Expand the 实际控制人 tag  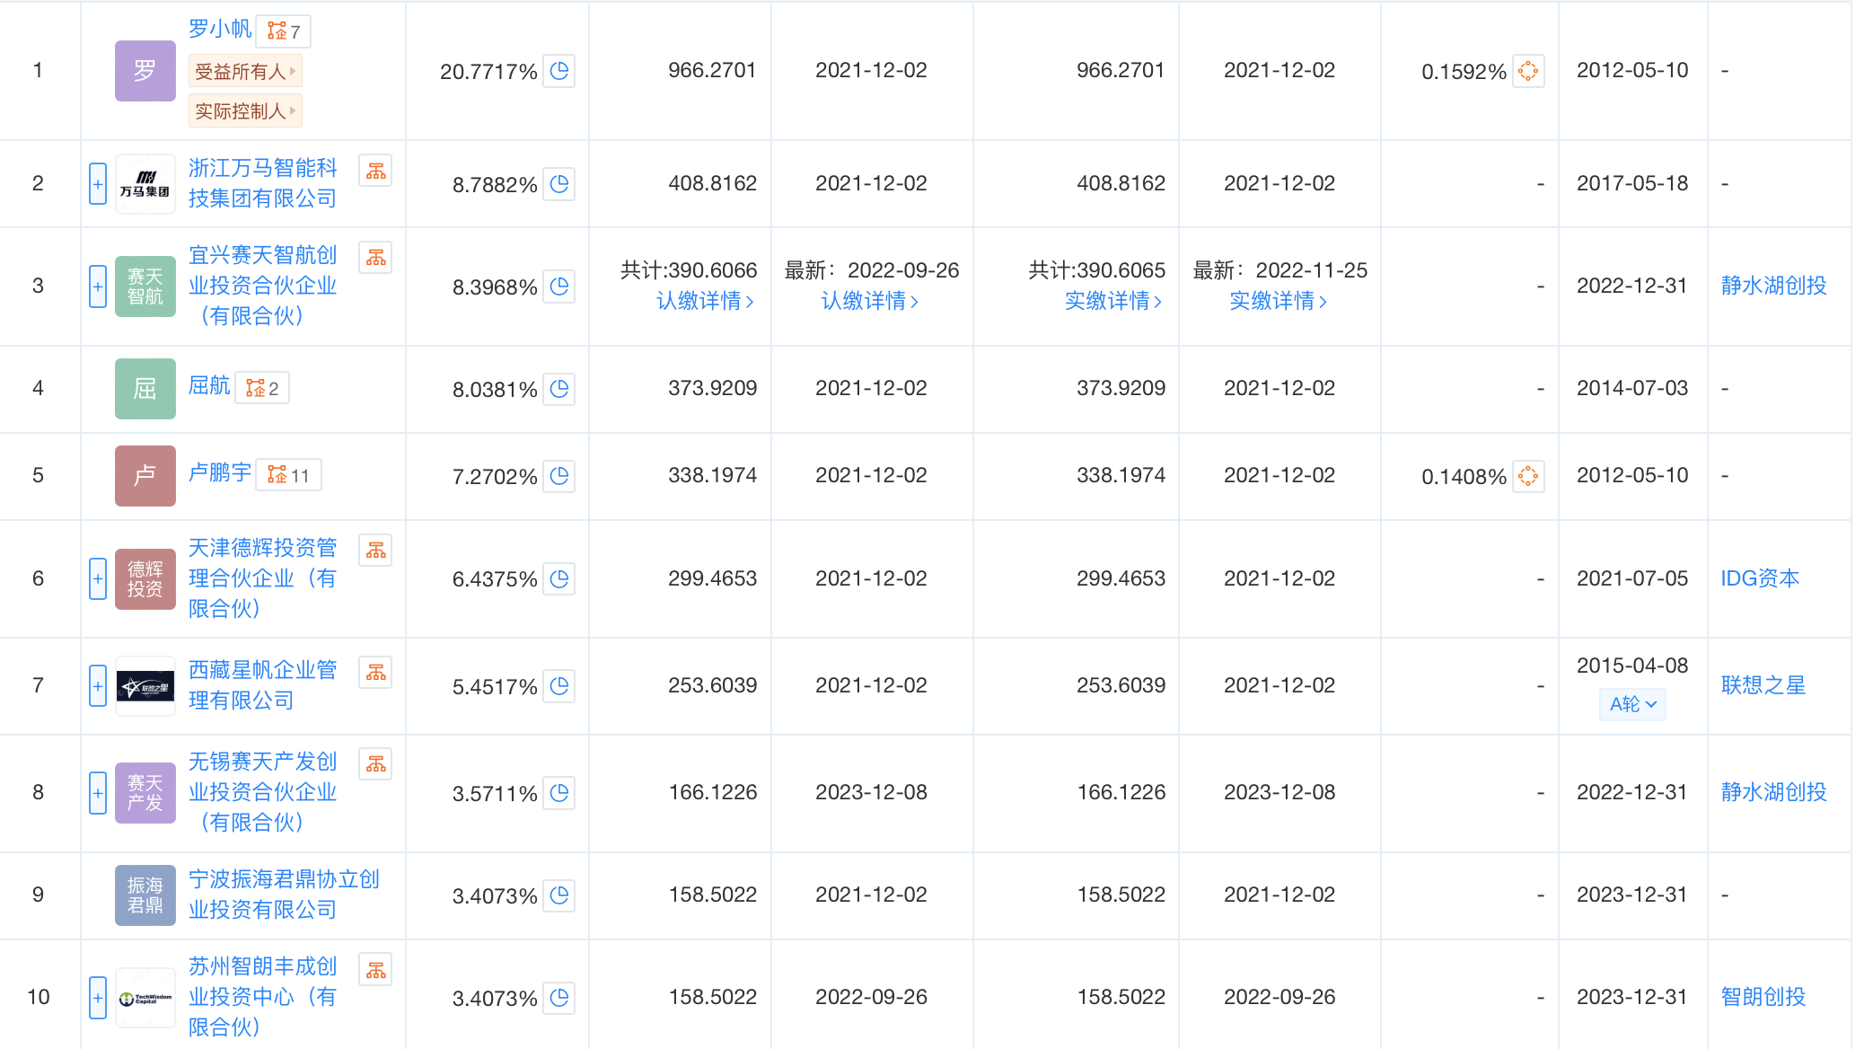244,111
